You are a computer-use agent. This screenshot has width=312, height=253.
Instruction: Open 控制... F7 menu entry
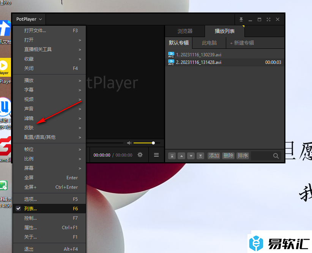click(49, 218)
